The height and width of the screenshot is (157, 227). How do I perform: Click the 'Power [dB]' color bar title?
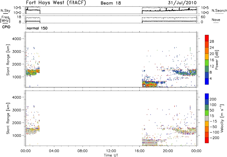(217, 60)
